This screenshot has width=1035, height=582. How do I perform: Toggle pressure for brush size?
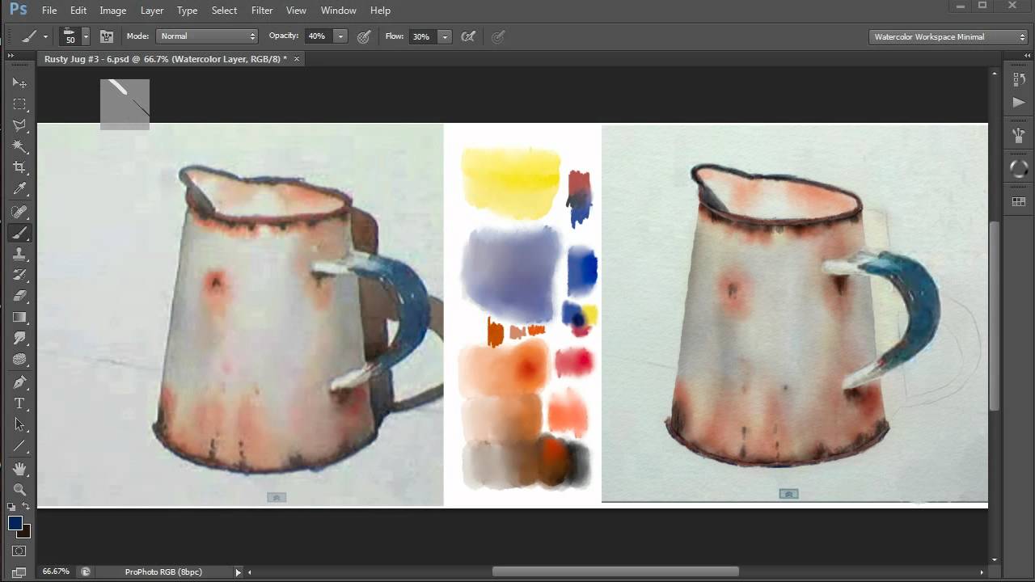[x=498, y=36]
